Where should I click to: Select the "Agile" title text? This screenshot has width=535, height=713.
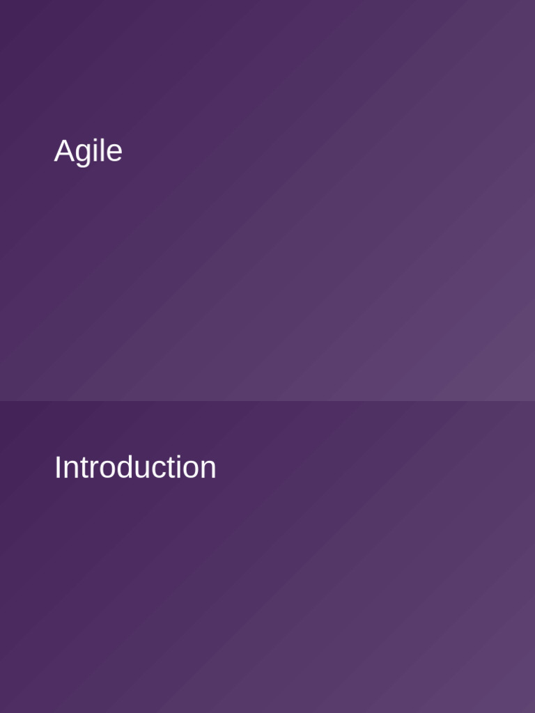click(x=88, y=151)
